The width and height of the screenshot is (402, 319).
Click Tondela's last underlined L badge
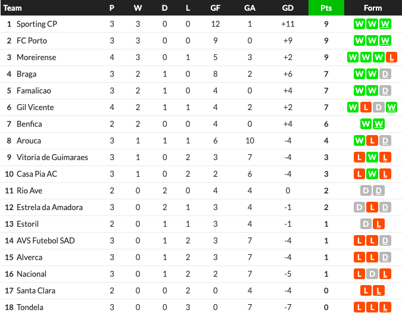385,307
